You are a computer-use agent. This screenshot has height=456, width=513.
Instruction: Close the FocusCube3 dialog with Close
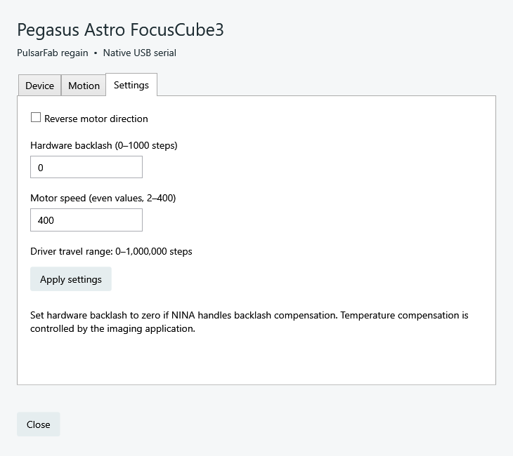pos(38,424)
